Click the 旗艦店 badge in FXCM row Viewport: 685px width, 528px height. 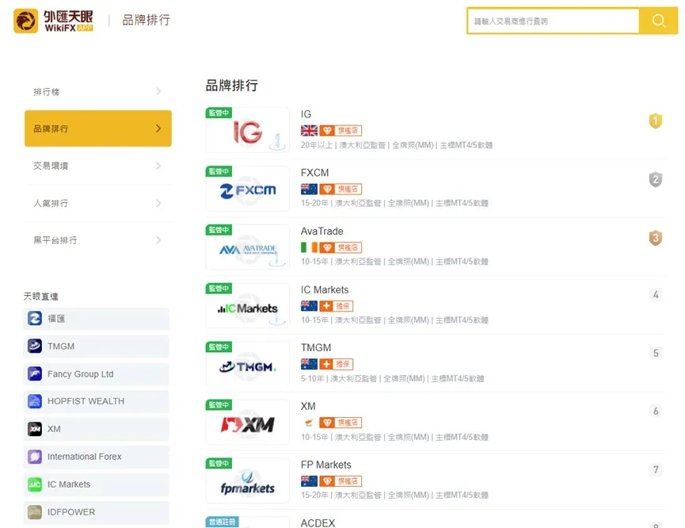coord(341,189)
